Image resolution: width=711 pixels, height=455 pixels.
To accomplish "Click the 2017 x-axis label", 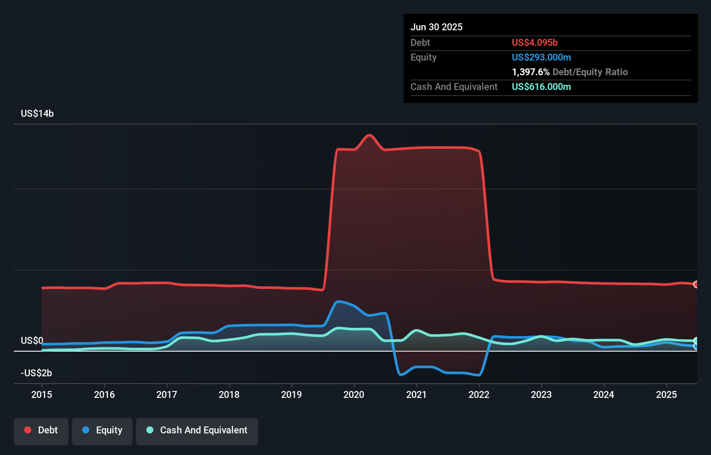I will pyautogui.click(x=167, y=394).
